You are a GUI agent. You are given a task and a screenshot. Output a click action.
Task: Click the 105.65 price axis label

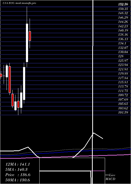coord(123,104)
